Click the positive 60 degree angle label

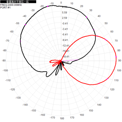click(x=112, y=32)
